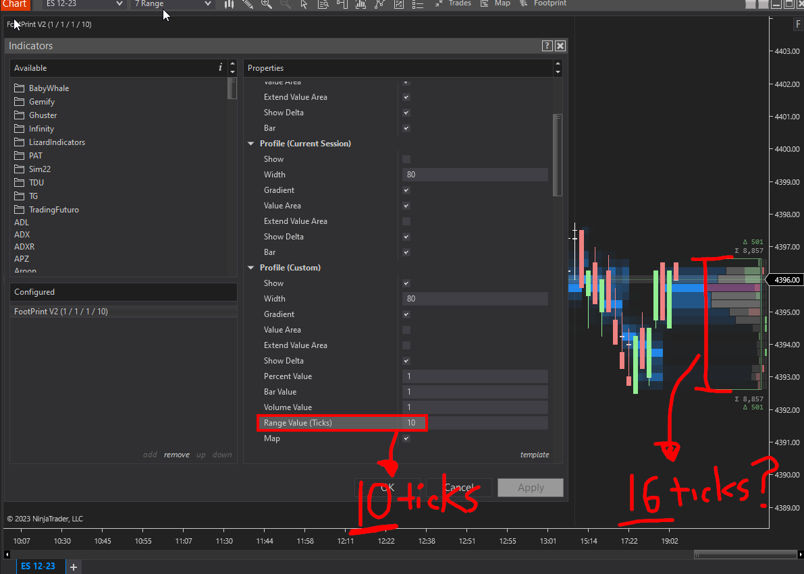Open the Chart Trader icon
This screenshot has width=804, height=574.
(342, 4)
